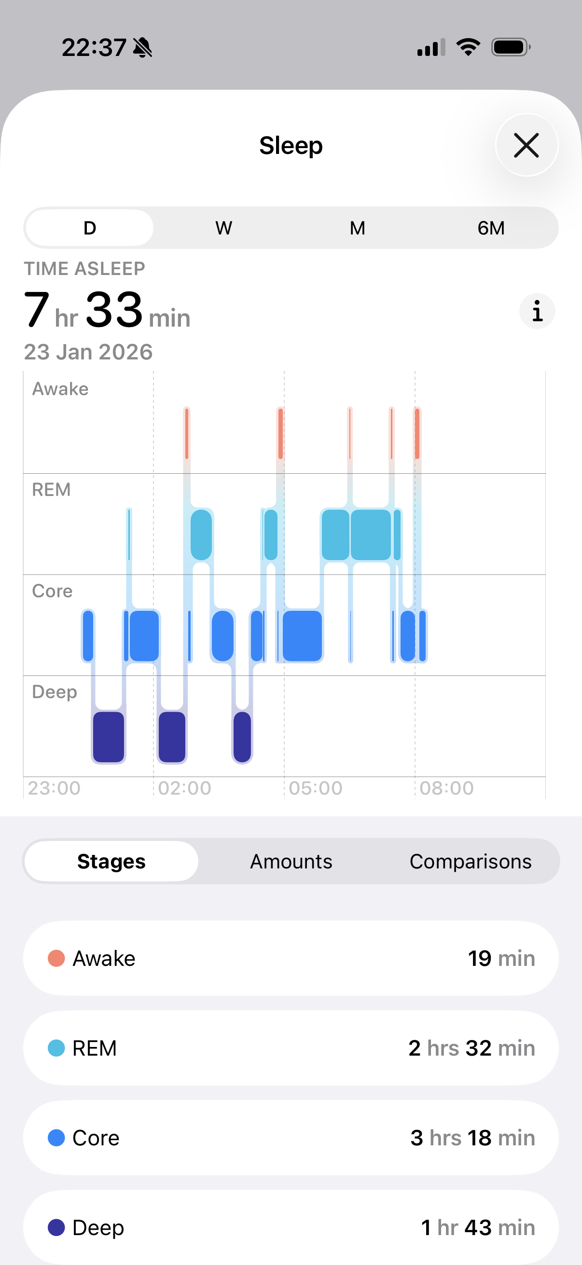Screen dimensions: 582x1265
Task: Close the Sleep sheet with X
Action: point(527,145)
